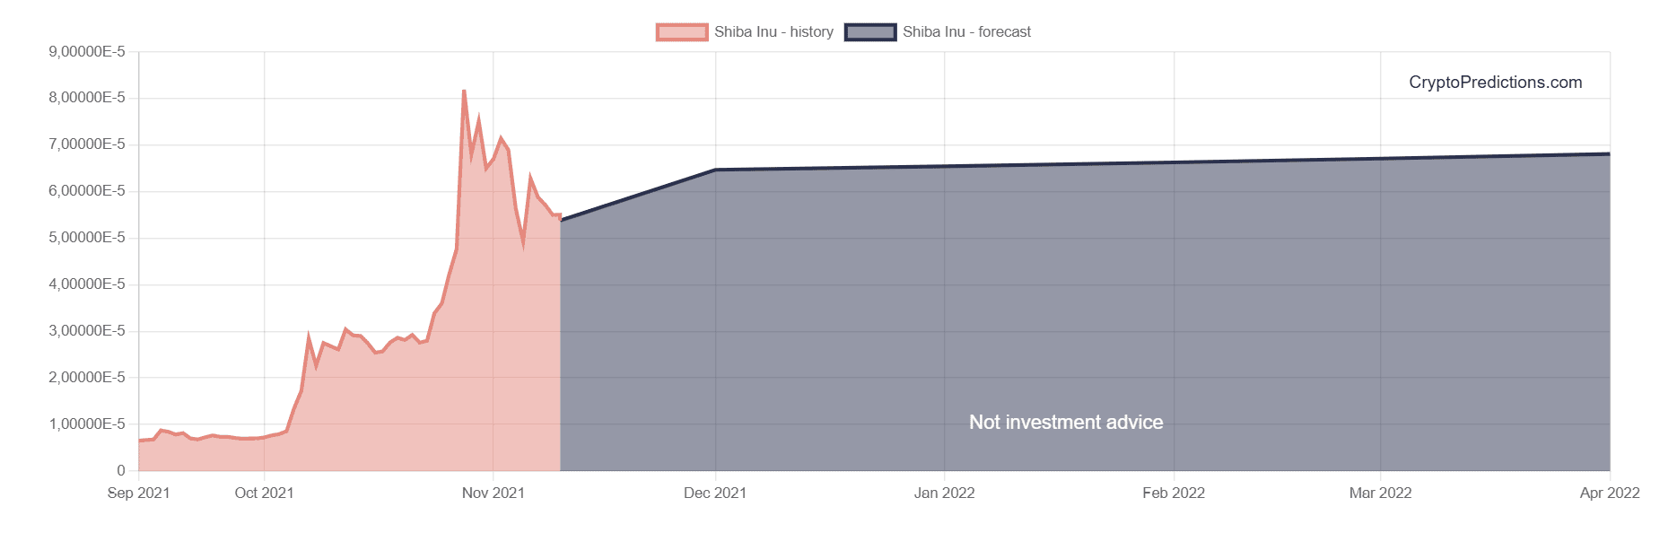Toggle the "Shiba Inu - forecast" legend label
1668x559 pixels.
pyautogui.click(x=966, y=32)
